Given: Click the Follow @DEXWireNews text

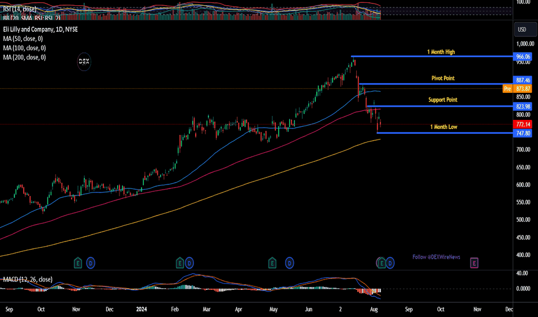Looking at the screenshot, I should pos(436,257).
